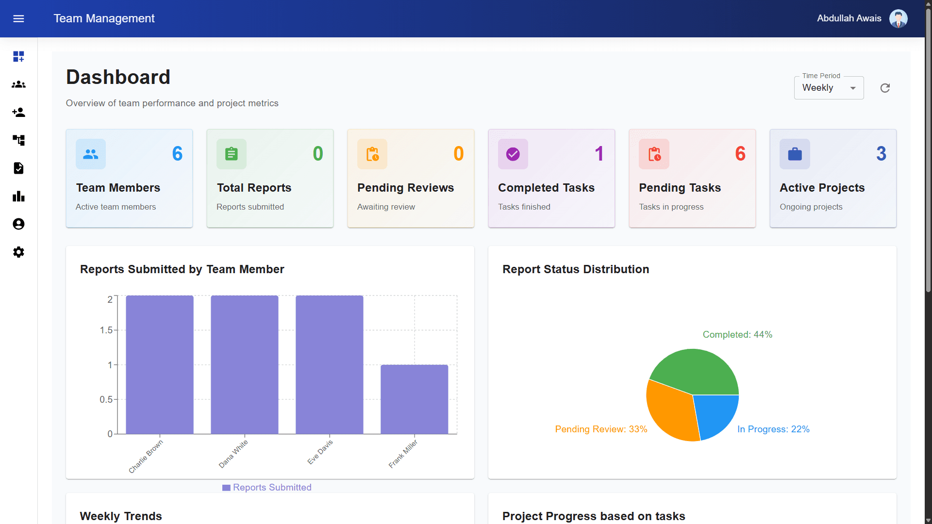The height and width of the screenshot is (524, 932).
Task: Click the Active Projects briefcase icon
Action: tap(795, 154)
